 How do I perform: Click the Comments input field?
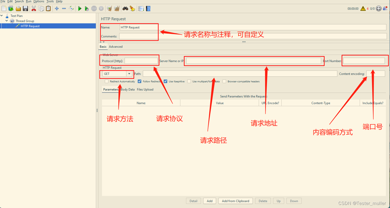click(x=253, y=36)
